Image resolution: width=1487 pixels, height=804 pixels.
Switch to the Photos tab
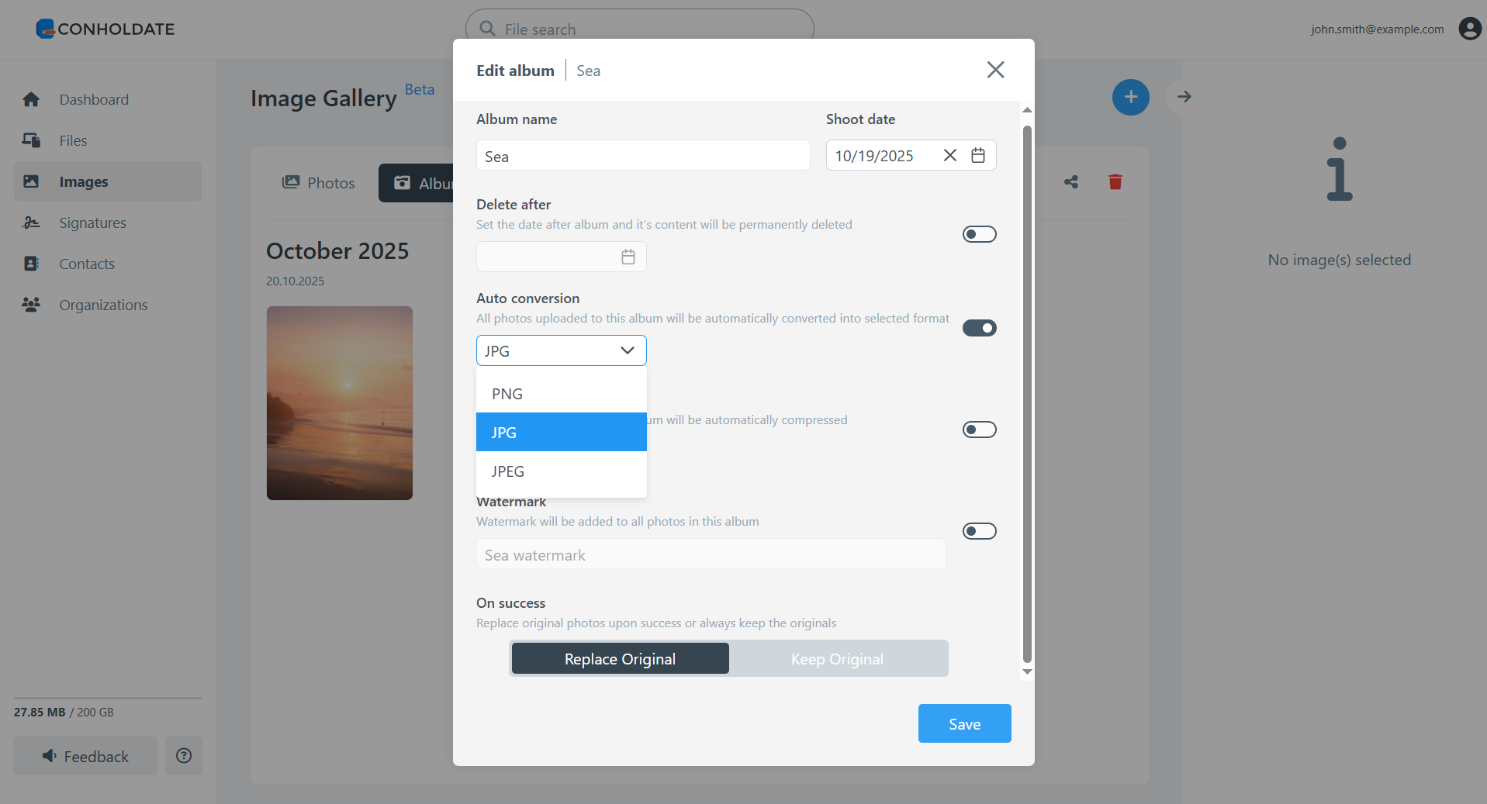(x=319, y=183)
